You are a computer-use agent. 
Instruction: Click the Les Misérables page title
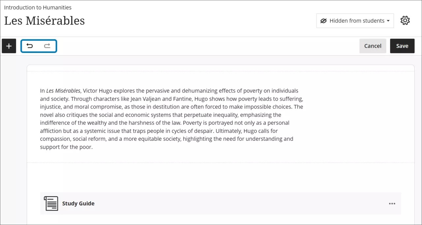point(45,21)
